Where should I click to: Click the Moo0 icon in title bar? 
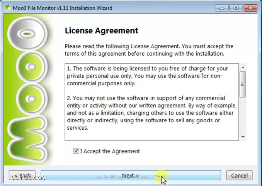(x=7, y=8)
